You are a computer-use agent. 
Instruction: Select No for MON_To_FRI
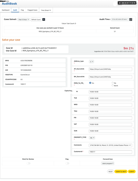[x=113, y=83]
